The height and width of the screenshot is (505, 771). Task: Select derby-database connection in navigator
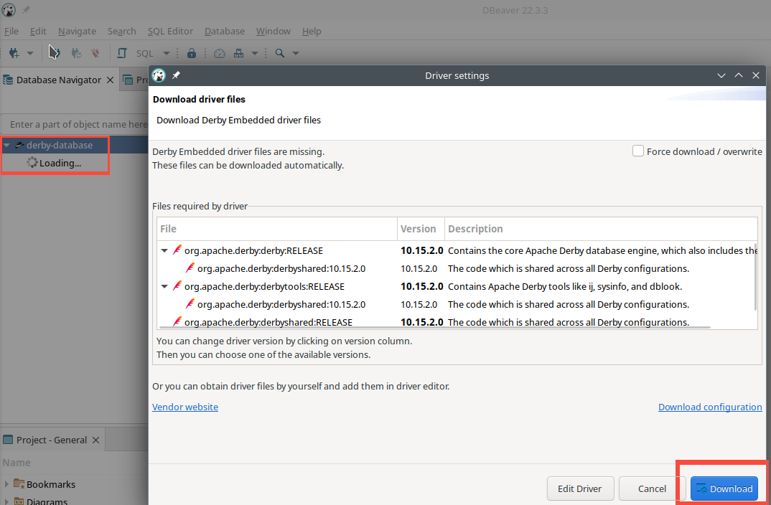click(x=59, y=145)
